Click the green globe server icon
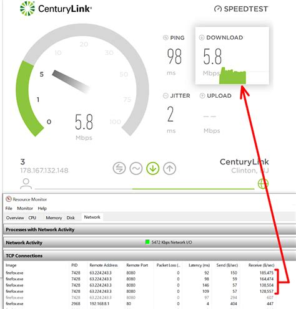This screenshot has width=296, height=309. [x=263, y=184]
